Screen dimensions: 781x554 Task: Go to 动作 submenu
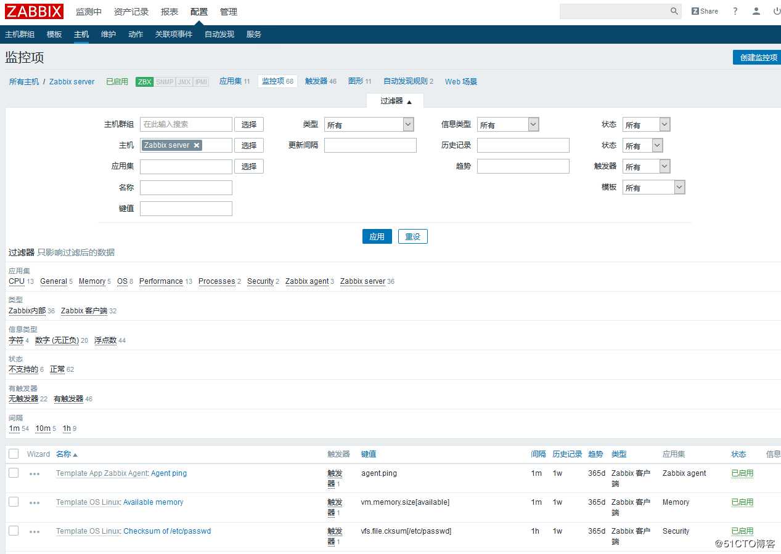[x=136, y=34]
